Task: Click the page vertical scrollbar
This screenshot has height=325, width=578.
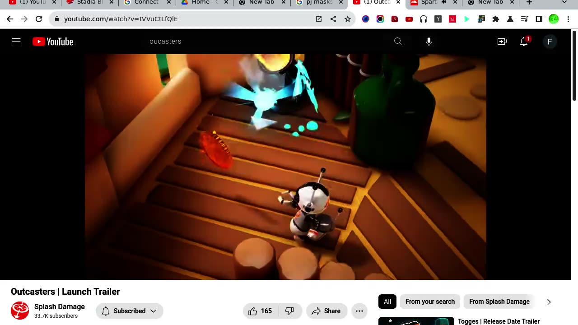Action: 574,65
